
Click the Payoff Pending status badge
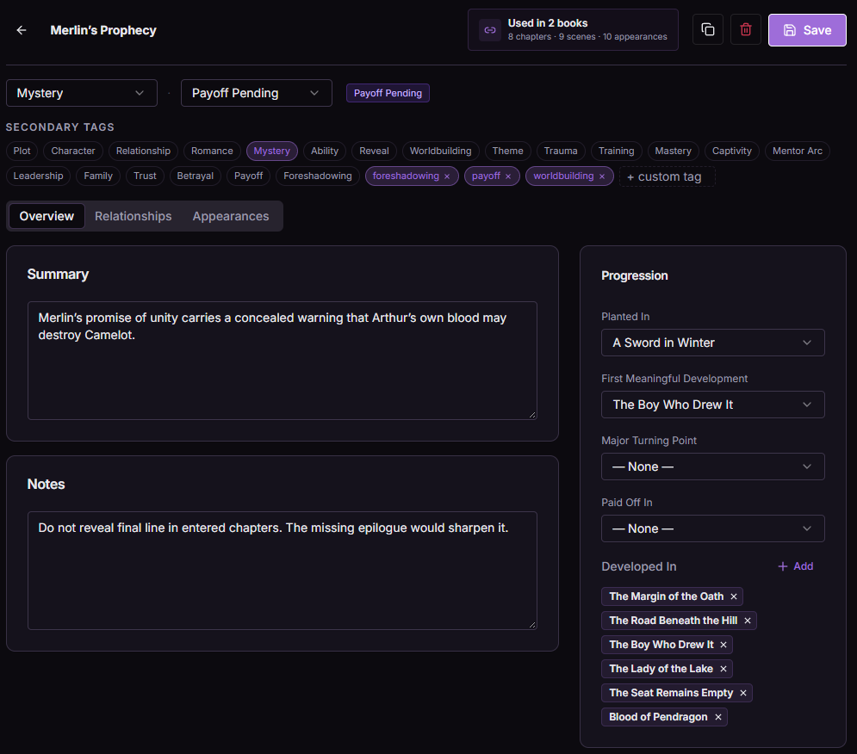pos(388,93)
